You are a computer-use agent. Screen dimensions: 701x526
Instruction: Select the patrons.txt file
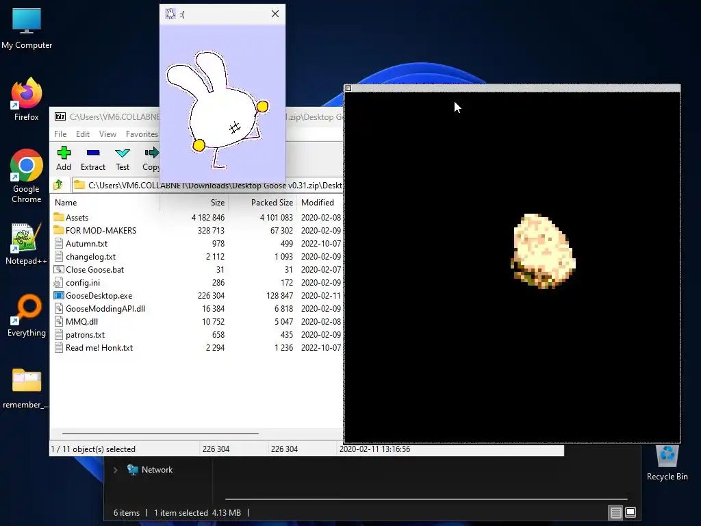[x=85, y=334]
